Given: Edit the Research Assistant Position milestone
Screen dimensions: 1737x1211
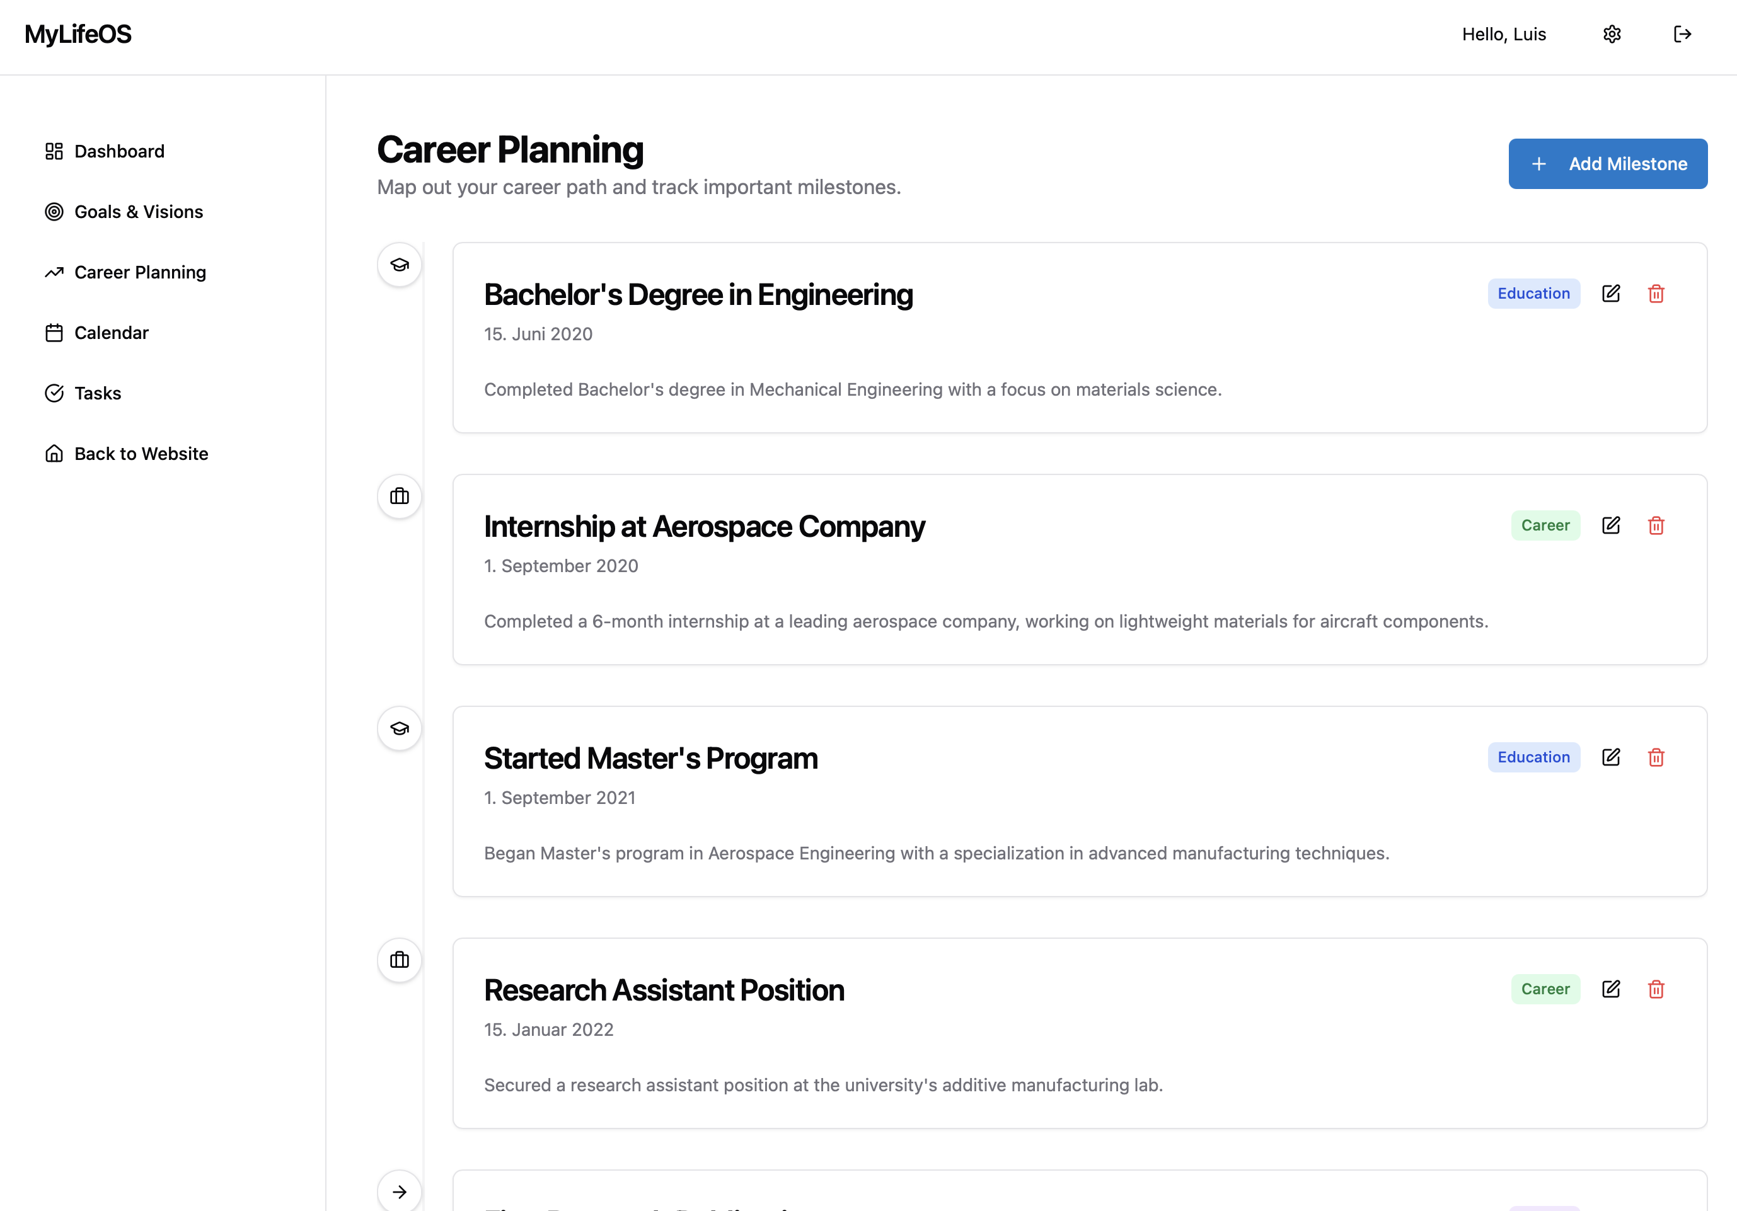Looking at the screenshot, I should point(1612,989).
